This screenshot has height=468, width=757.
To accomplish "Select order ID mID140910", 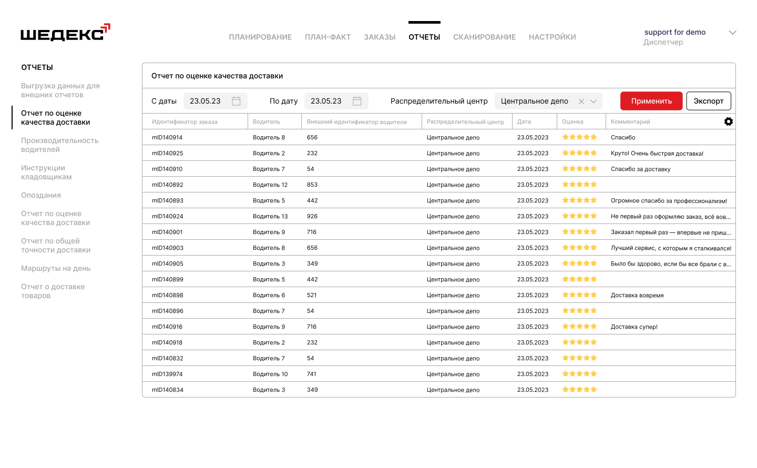I will coord(167,169).
